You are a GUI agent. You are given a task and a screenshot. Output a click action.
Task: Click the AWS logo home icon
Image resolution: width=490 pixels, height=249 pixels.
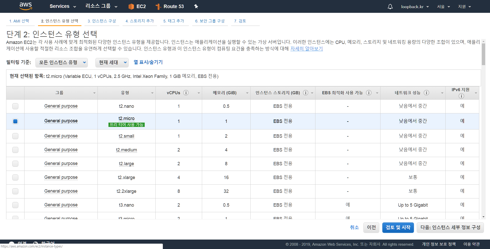26,6
